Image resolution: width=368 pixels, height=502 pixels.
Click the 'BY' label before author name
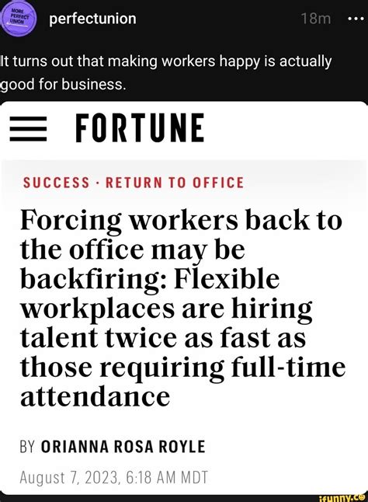pos(28,446)
